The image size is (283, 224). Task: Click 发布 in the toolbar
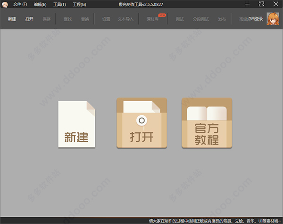pos(222,19)
